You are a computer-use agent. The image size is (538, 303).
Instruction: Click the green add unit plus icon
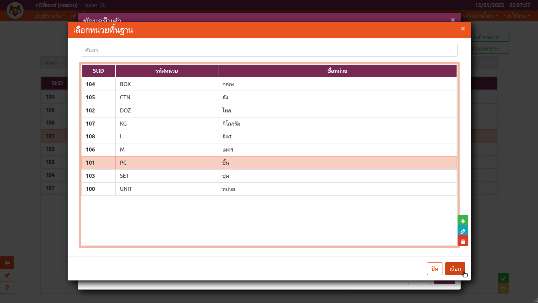(463, 221)
